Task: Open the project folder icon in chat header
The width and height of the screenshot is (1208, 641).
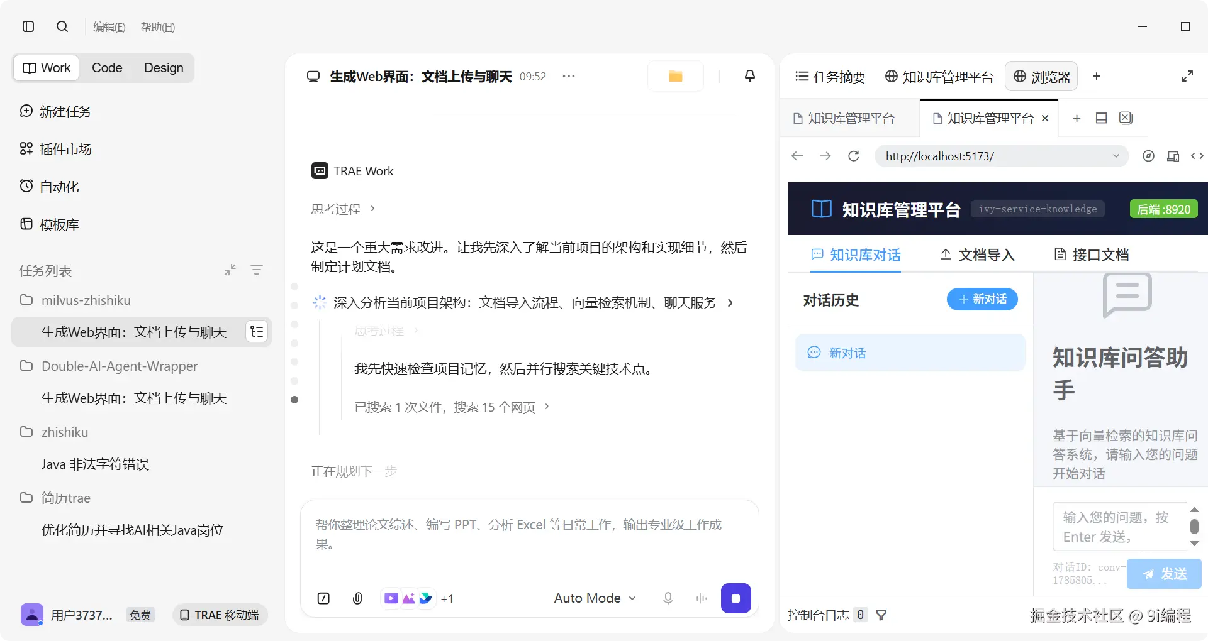Action: click(x=676, y=76)
